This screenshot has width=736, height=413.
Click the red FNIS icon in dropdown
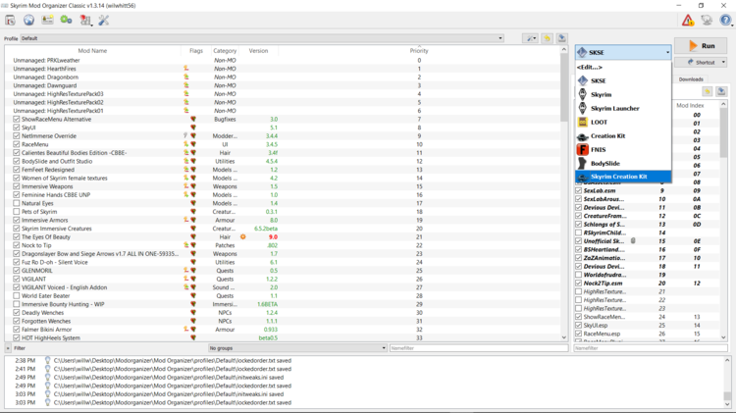pyautogui.click(x=583, y=150)
